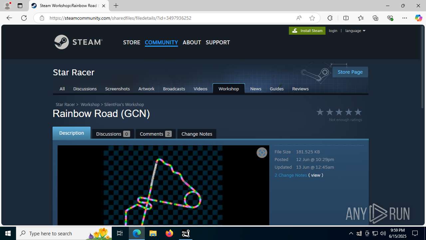The height and width of the screenshot is (240, 426).
Task: Open the item Discussions 0 tab
Action: (x=113, y=134)
